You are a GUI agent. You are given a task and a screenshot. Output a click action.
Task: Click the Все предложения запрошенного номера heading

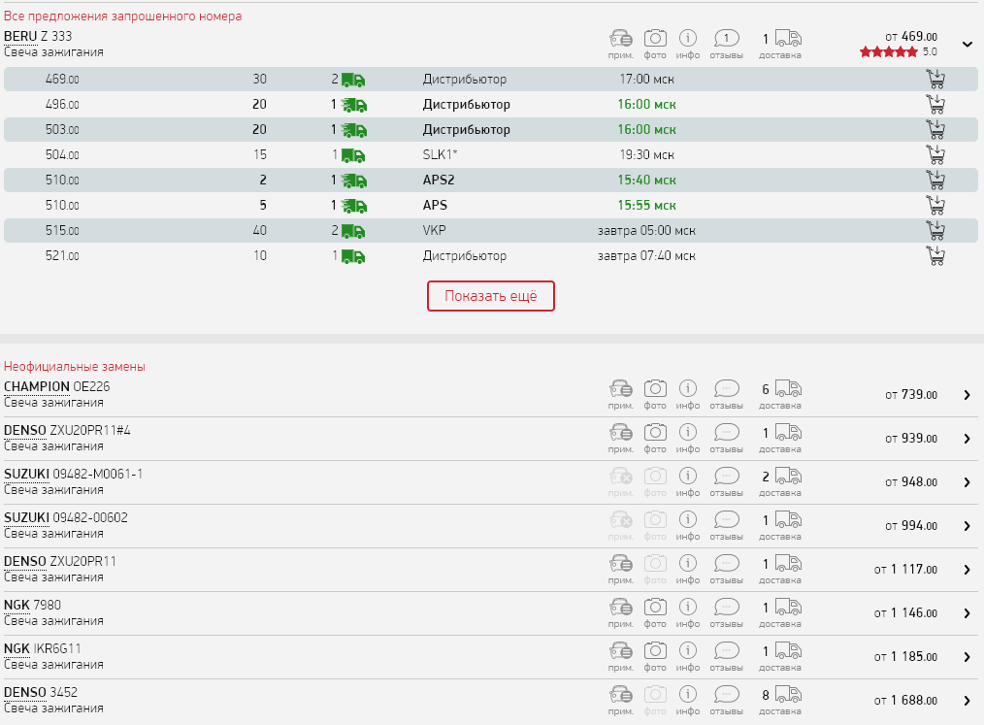(x=123, y=16)
